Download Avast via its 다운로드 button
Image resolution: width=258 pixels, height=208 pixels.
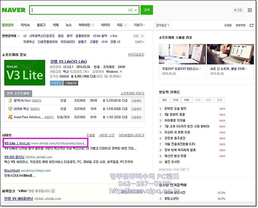point(137,117)
